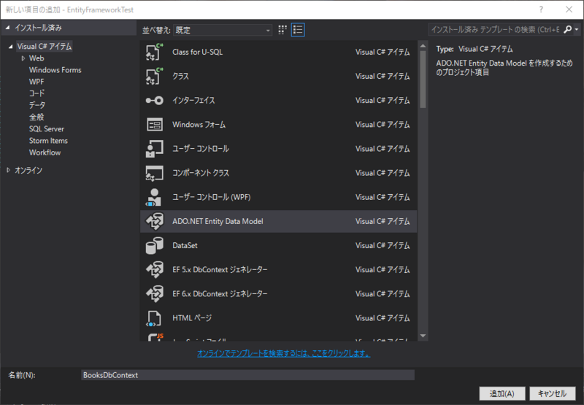Viewport: 584px width, 405px height.
Task: Click the Class for U-SQL name
Action: 197,52
